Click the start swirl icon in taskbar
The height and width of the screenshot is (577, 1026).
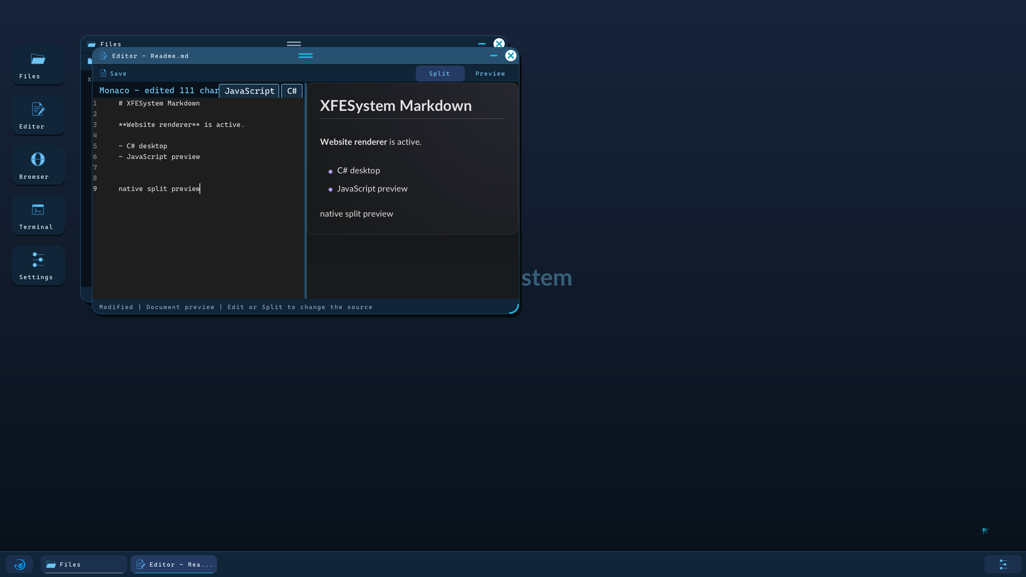(20, 564)
